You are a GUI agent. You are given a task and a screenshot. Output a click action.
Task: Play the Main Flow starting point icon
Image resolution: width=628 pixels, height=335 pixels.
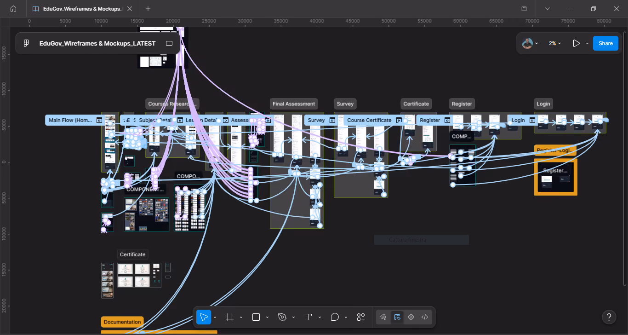click(99, 120)
